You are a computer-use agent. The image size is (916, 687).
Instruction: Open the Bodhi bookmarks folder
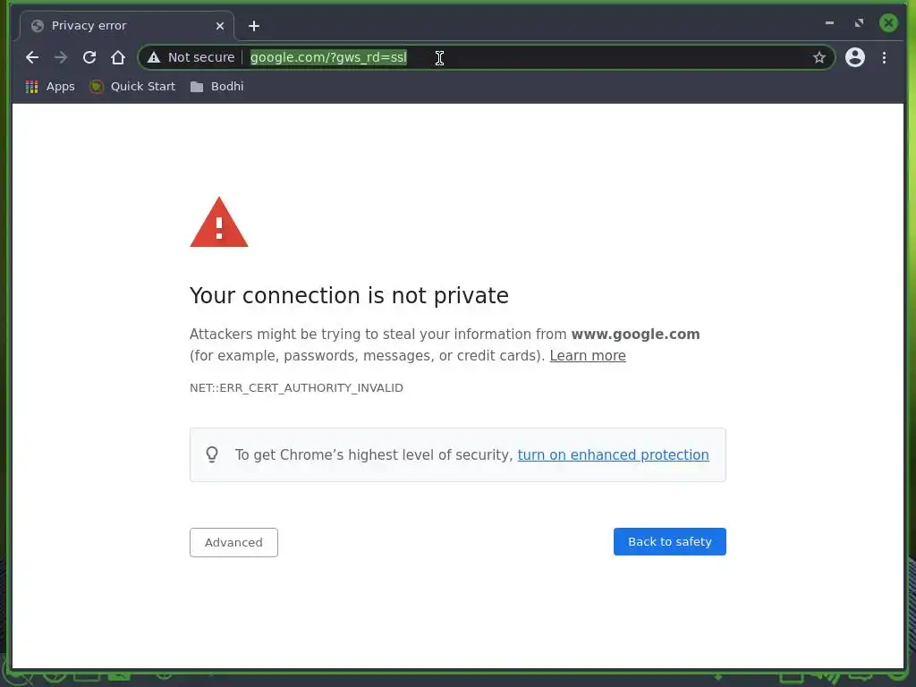(x=216, y=87)
